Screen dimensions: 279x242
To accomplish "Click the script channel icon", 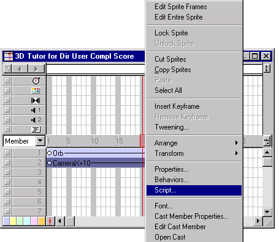I will [x=36, y=130].
